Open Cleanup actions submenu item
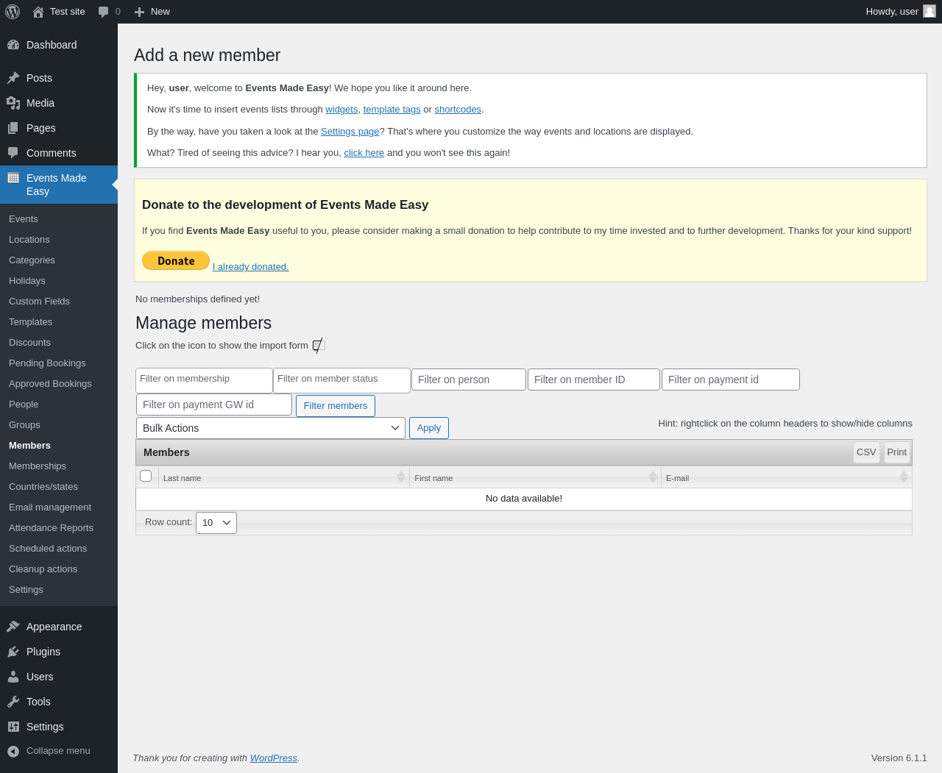The image size is (942, 773). pyautogui.click(x=43, y=569)
